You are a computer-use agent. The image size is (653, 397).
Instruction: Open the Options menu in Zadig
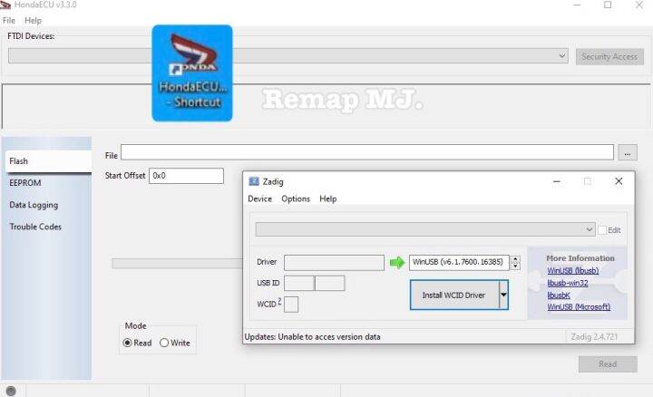pos(296,198)
